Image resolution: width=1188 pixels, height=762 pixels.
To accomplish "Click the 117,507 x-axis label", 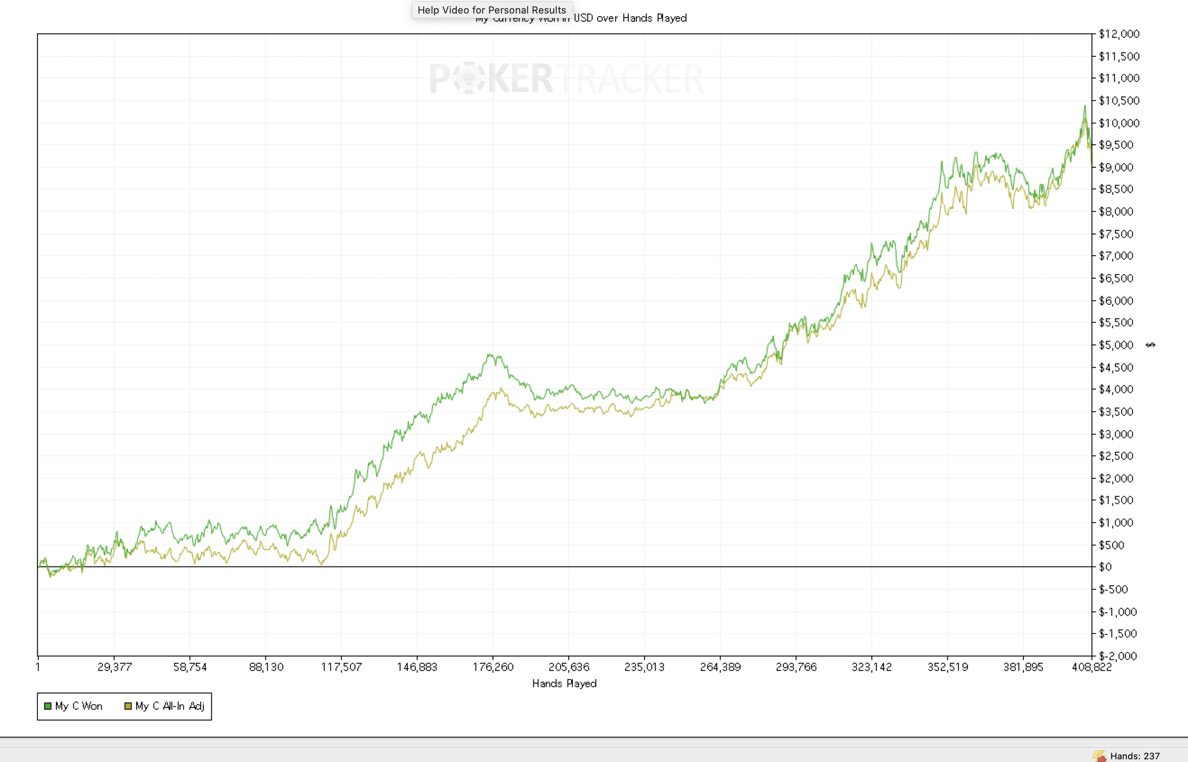I will [x=341, y=667].
